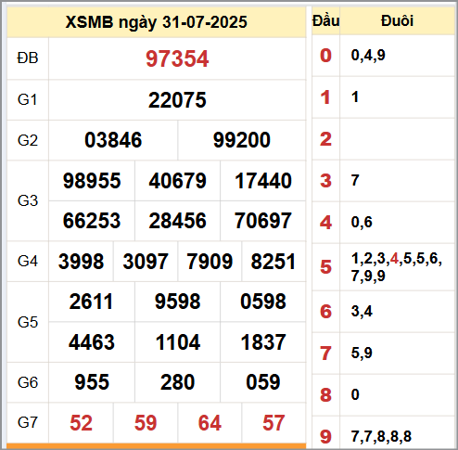Viewport: 458px width, 450px height.
Task: Select G3 number 70697
Action: coord(263,221)
